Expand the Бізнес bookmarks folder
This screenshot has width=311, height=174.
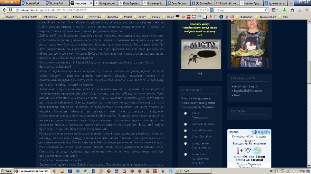coord(168,16)
